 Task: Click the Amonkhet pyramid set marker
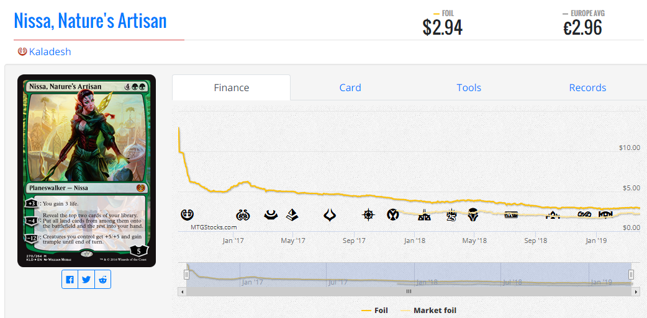[293, 214]
